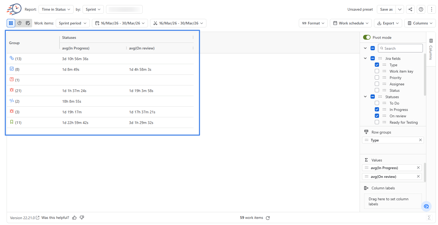Viewport: 438px width, 225px height.
Task: Uncheck the On review checkbox
Action: pyautogui.click(x=377, y=116)
